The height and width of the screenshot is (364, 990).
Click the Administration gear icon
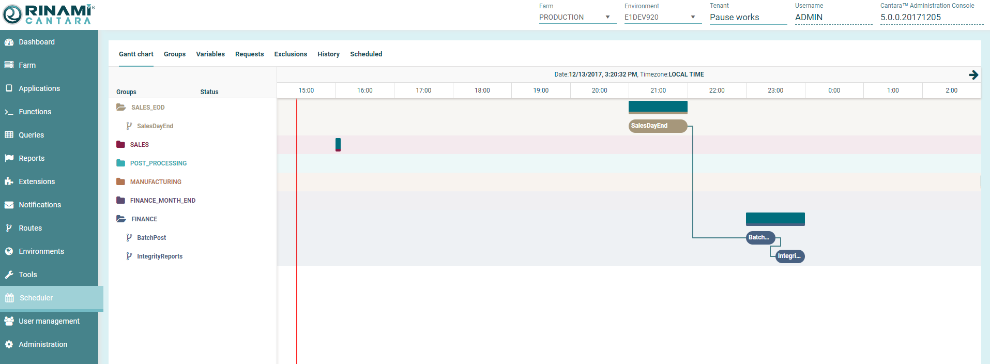[9, 344]
